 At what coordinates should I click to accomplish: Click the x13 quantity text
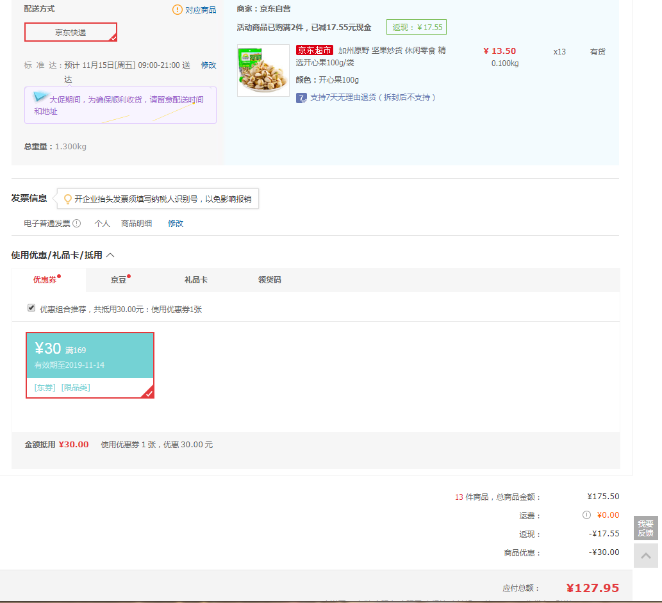click(x=559, y=51)
